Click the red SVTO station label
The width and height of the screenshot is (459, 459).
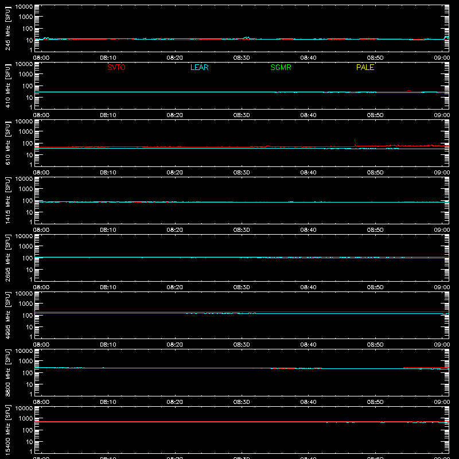click(x=116, y=67)
